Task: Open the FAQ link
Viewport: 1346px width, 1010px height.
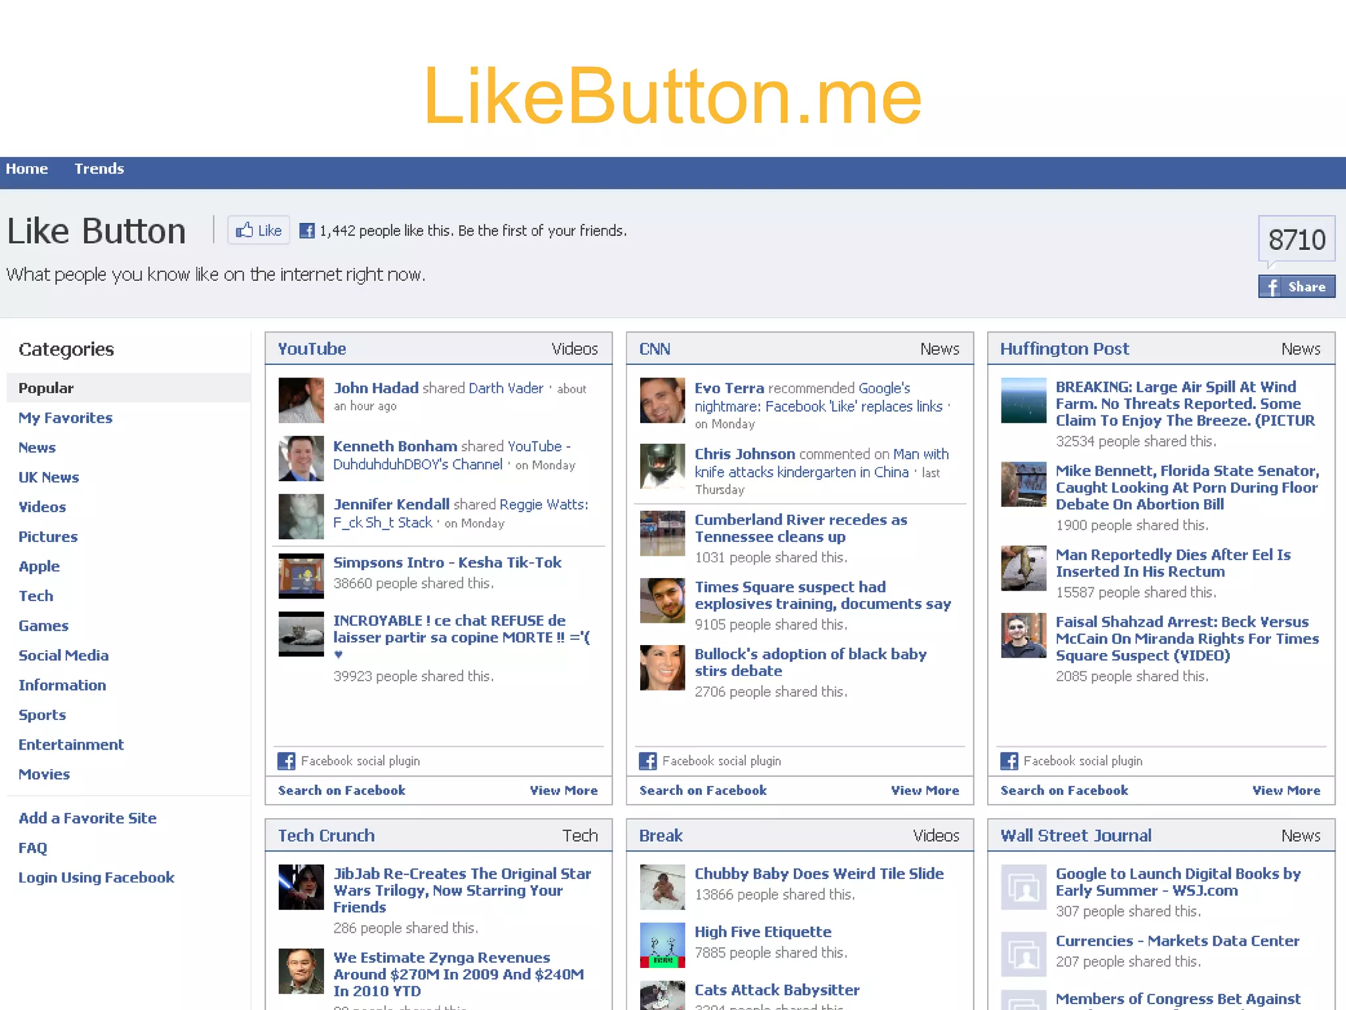Action: (x=33, y=848)
